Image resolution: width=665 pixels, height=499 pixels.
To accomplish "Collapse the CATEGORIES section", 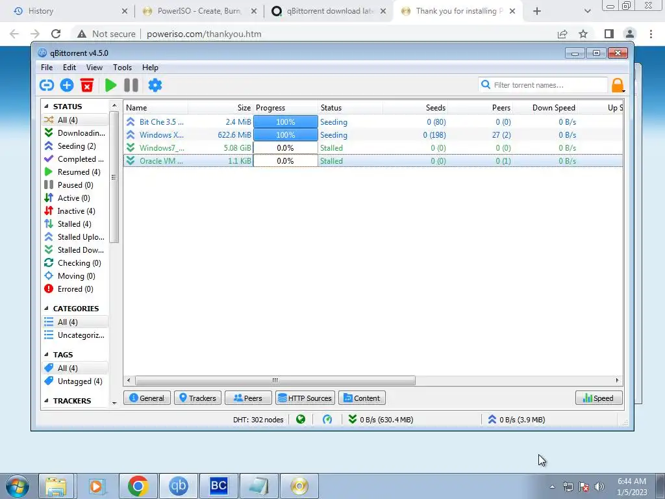I will pos(46,309).
